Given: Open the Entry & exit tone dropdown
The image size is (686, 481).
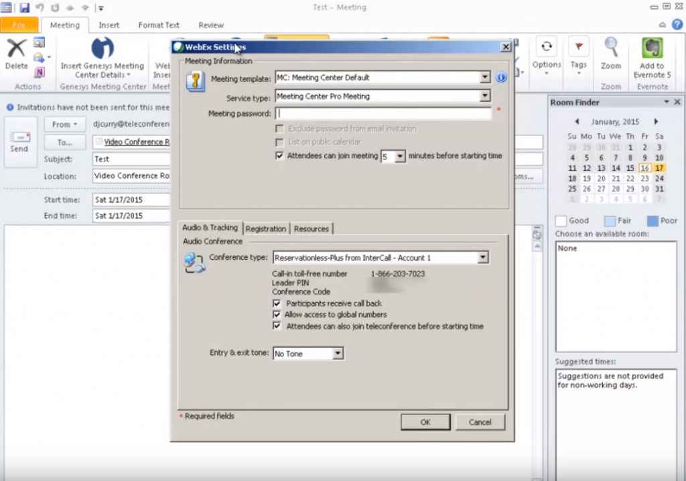Looking at the screenshot, I should [338, 354].
